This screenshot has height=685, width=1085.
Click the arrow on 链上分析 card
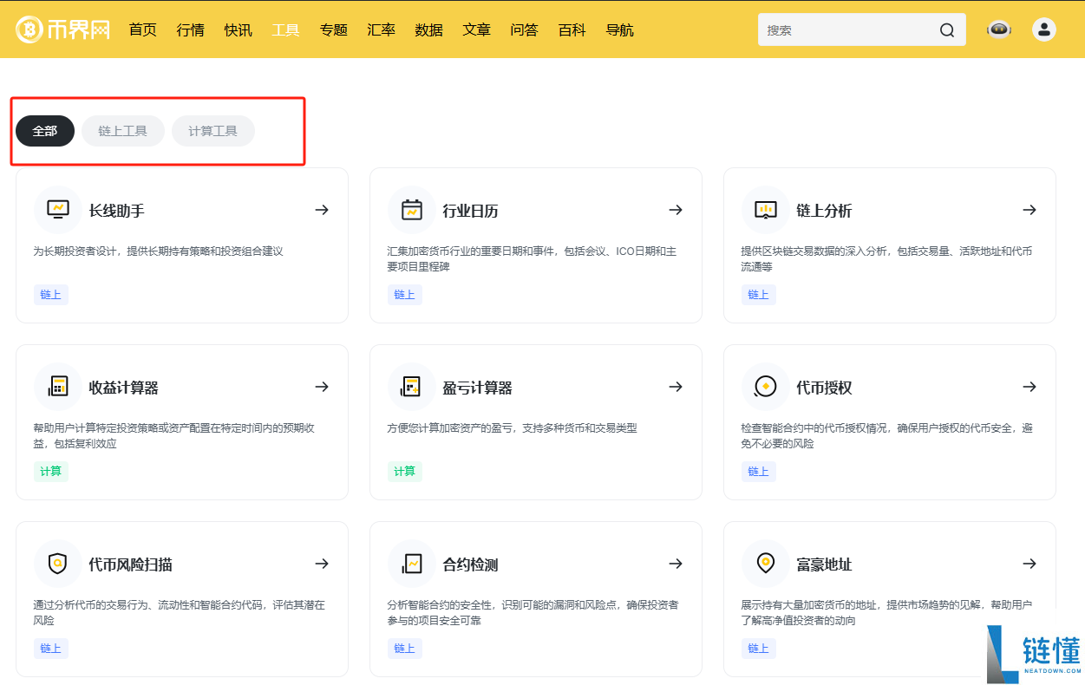[x=1029, y=210]
